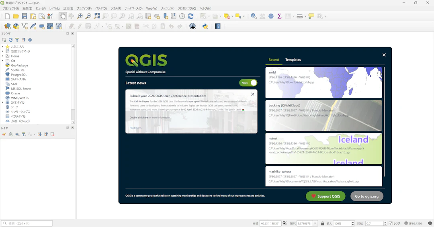Image resolution: width=434 pixels, height=227 pixels.
Task: Open the zorld recent project
Action: pos(323,82)
